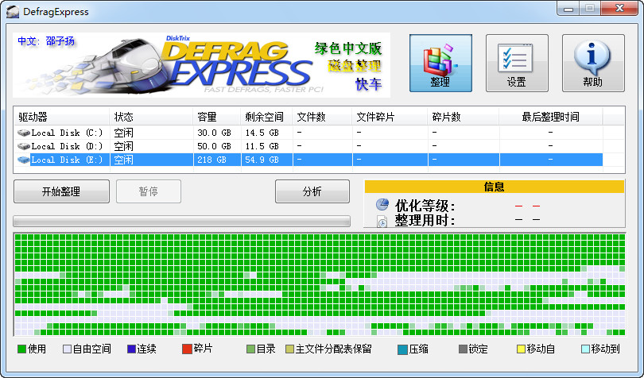Click the yellow 移动自 legend swatch

tap(521, 349)
